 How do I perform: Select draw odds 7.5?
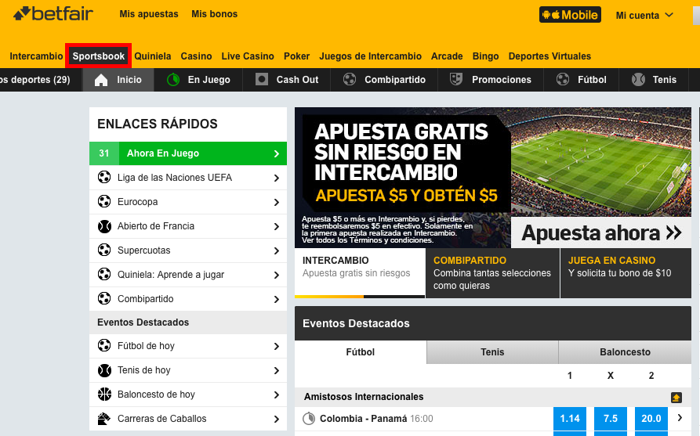pos(611,419)
